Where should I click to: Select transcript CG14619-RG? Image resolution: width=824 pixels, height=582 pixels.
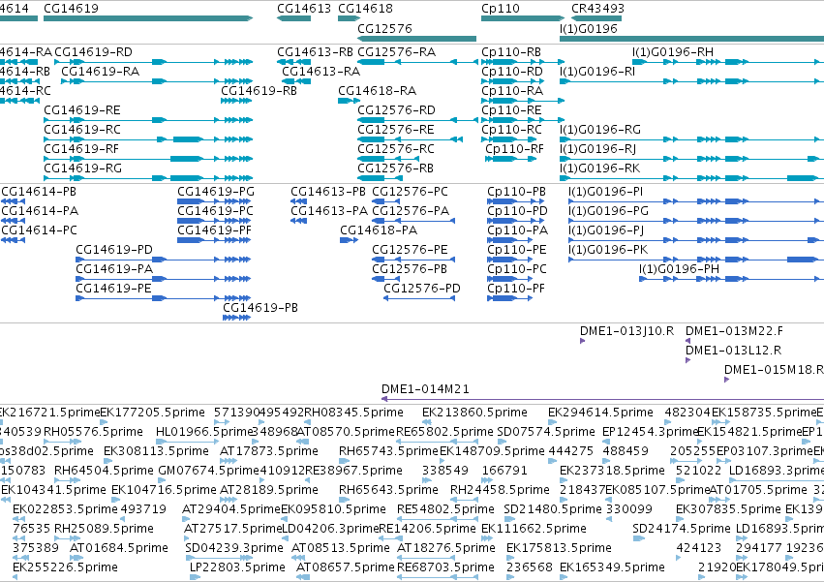pyautogui.click(x=83, y=168)
